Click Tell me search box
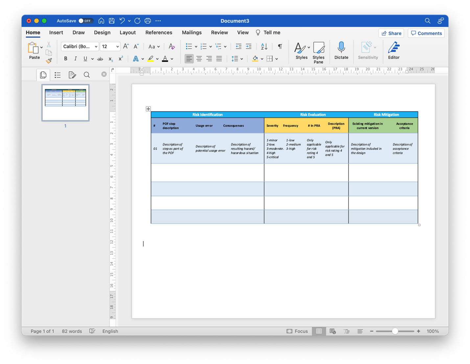Screen dimensions: 470x364 click(268, 33)
